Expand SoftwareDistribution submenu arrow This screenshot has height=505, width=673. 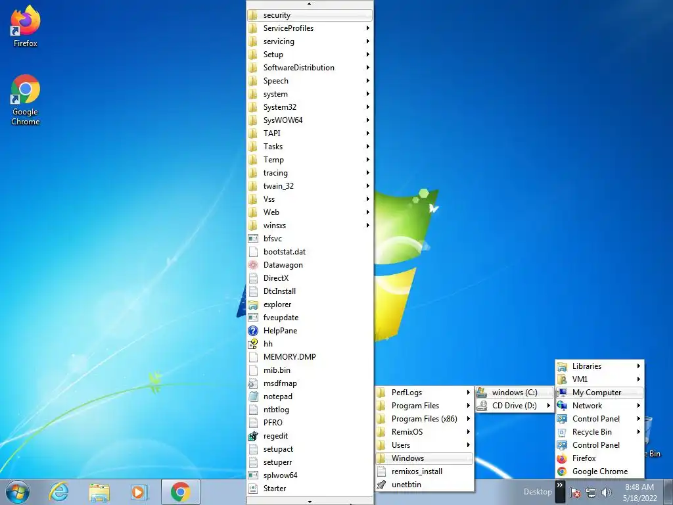click(x=368, y=68)
